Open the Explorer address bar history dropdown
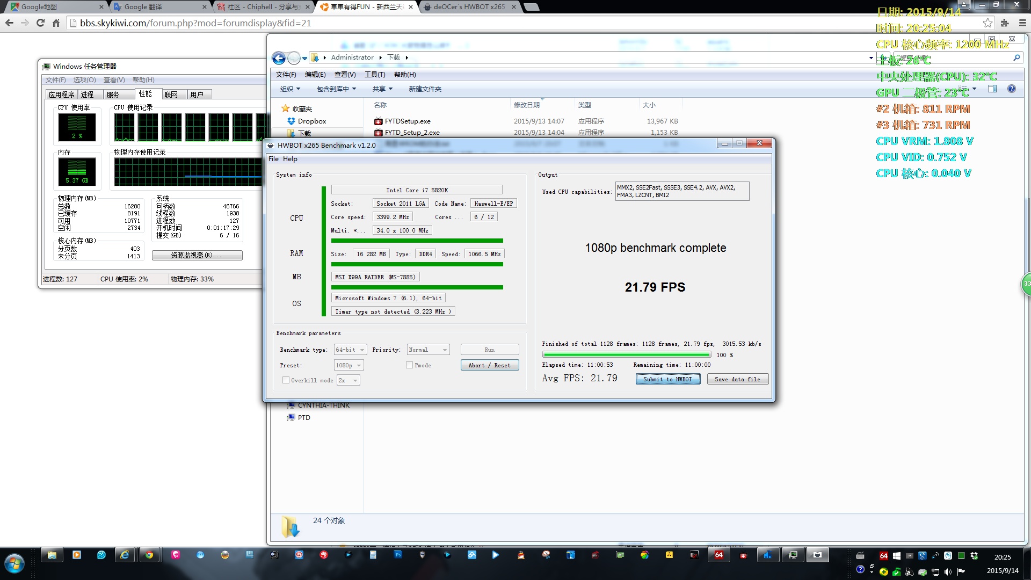Screen dimensions: 1031x580 click(871, 57)
